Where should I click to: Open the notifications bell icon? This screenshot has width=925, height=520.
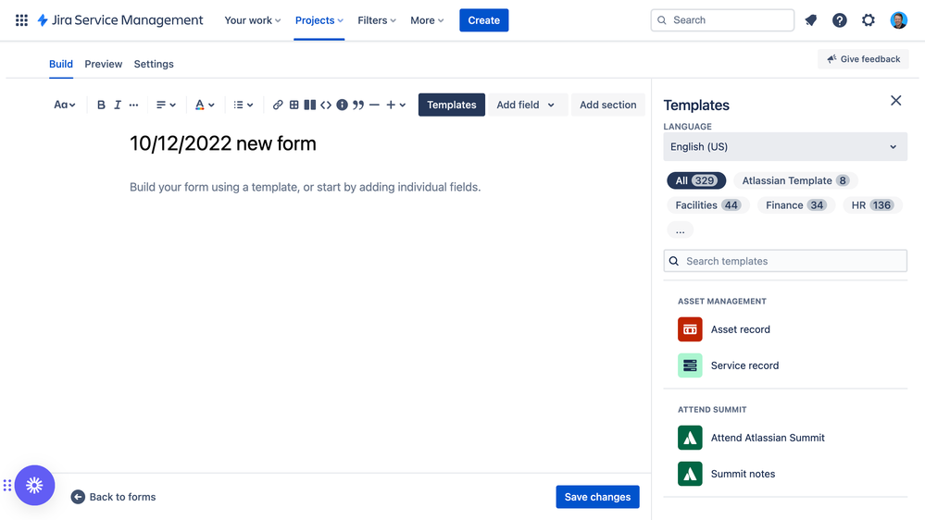tap(811, 20)
